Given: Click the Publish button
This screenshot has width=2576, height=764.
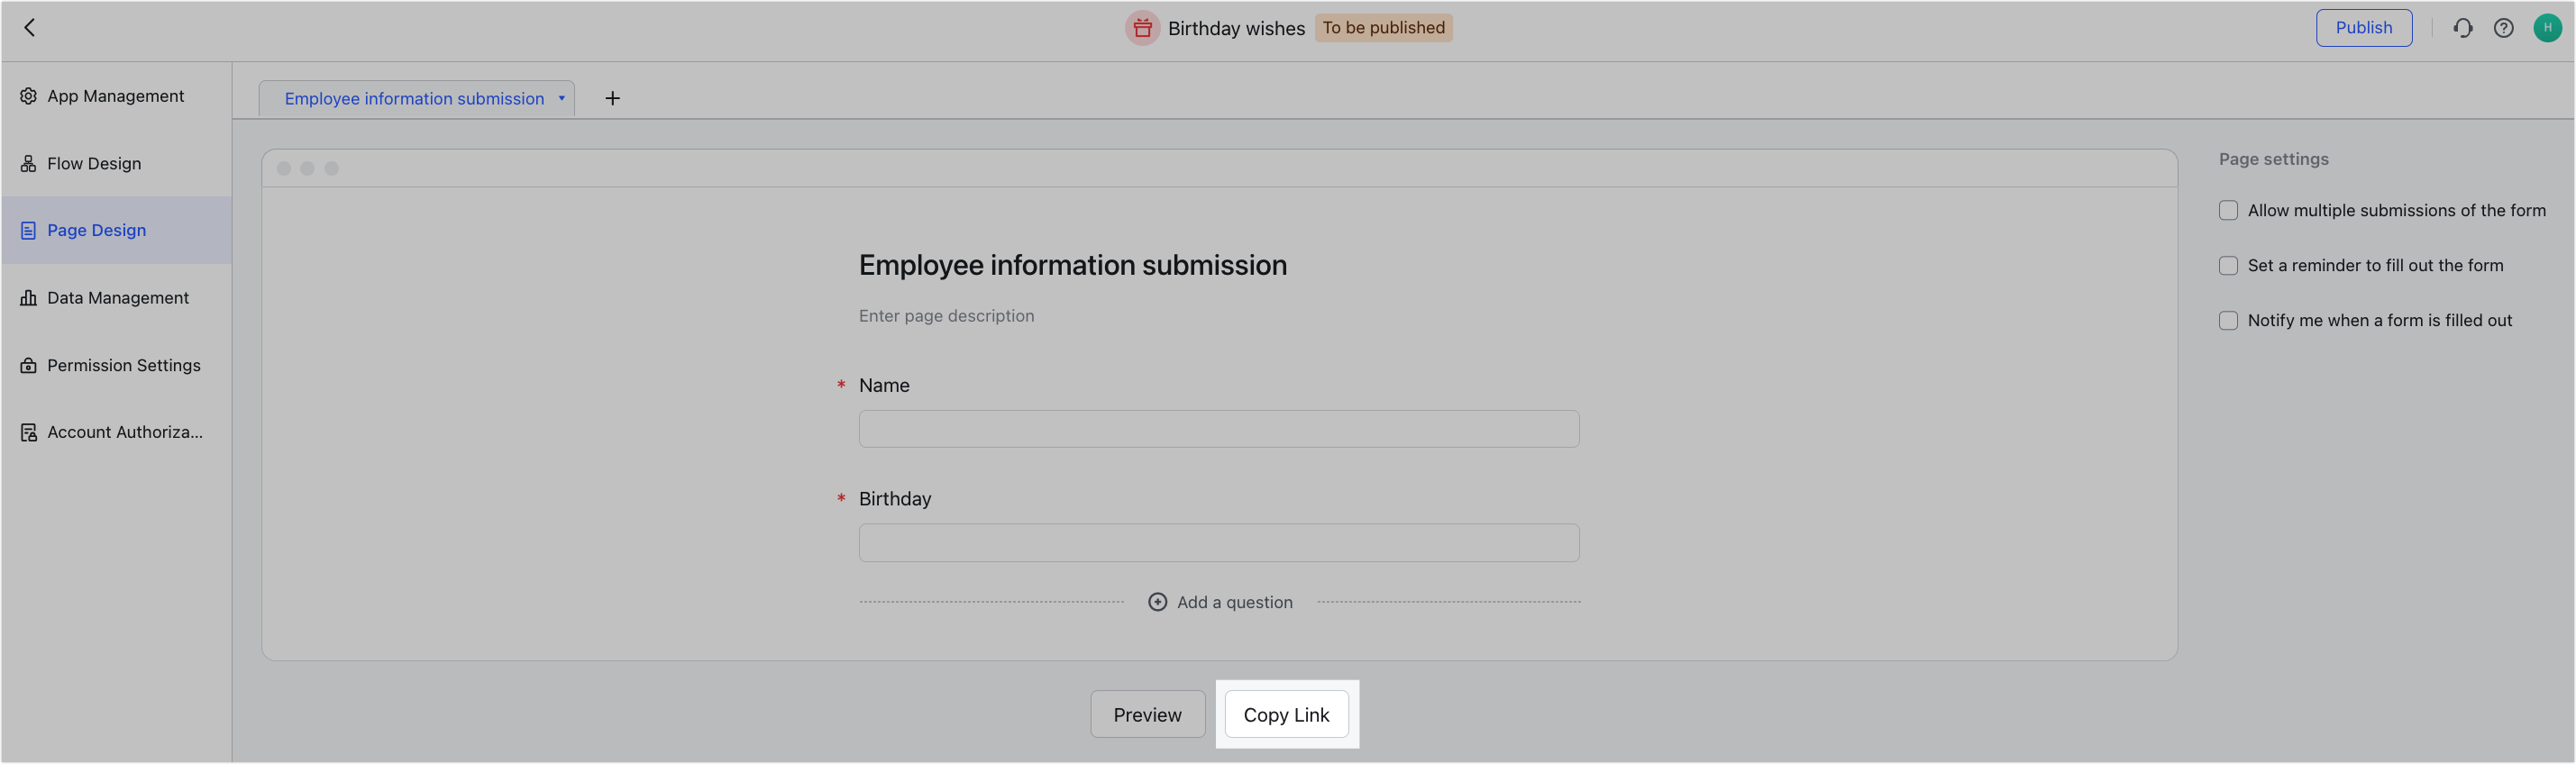Looking at the screenshot, I should pyautogui.click(x=2363, y=28).
